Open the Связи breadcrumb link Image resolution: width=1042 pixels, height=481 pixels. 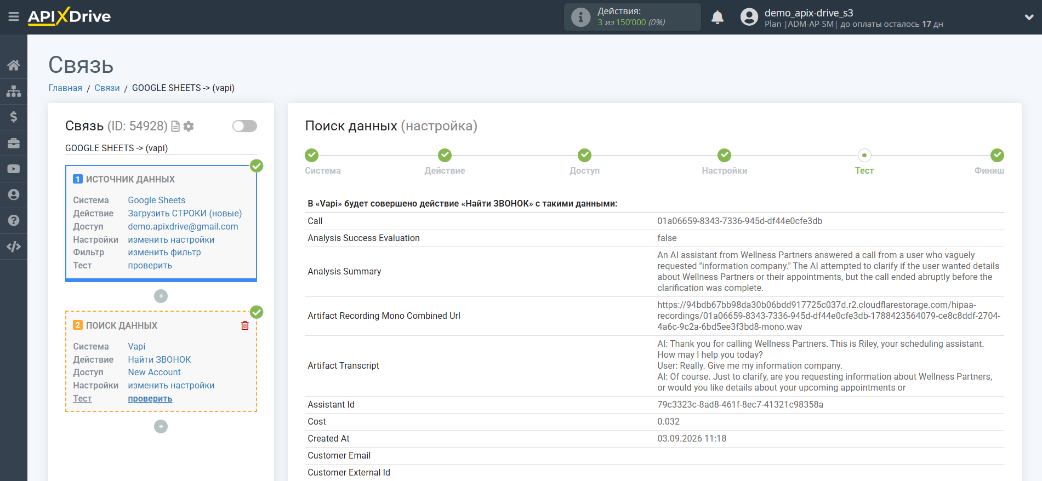tap(107, 88)
